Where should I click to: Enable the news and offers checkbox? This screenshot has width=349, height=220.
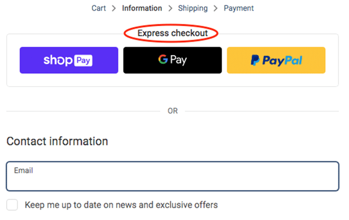[12, 204]
